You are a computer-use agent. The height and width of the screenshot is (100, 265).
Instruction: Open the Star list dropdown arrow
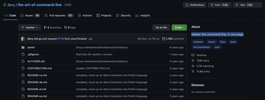pos(259,5)
